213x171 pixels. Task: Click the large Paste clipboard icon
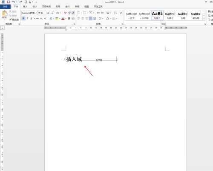pyautogui.click(x=5, y=13)
